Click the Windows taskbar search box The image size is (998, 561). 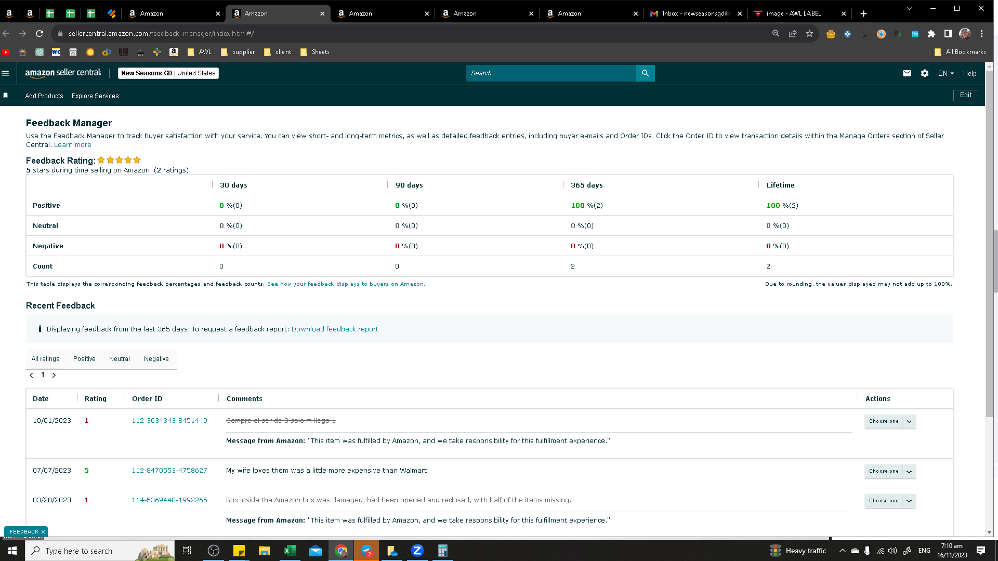click(x=100, y=551)
